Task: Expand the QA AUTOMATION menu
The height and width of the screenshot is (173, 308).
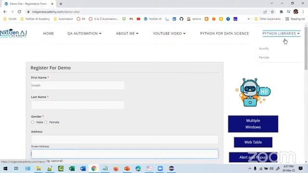Action: click(84, 33)
